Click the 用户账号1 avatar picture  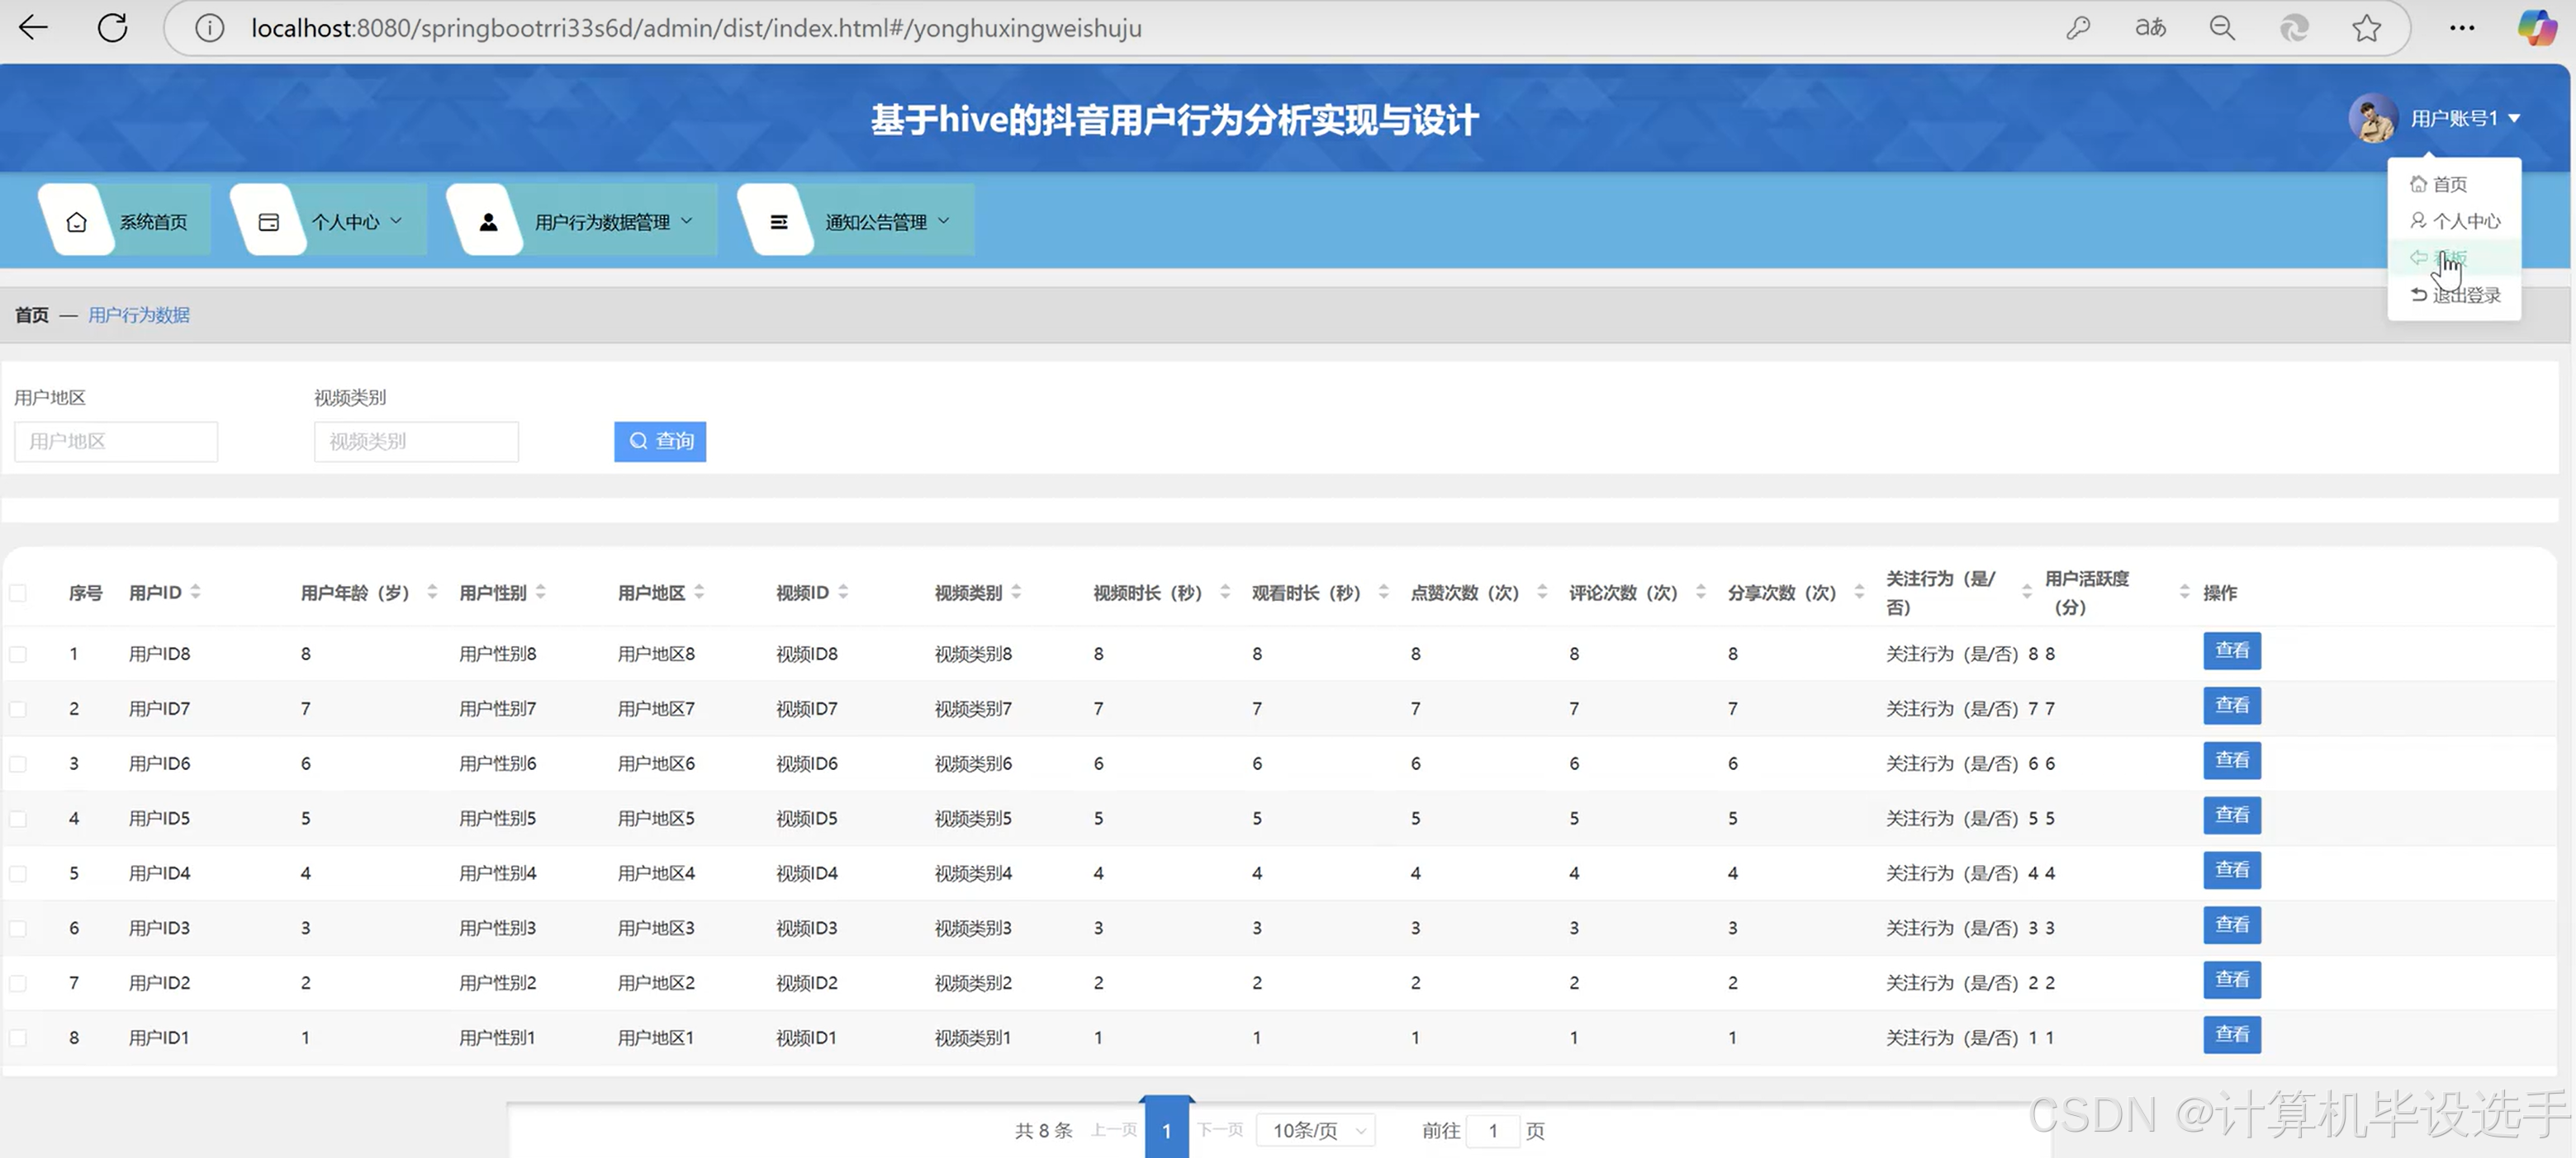tap(2372, 119)
